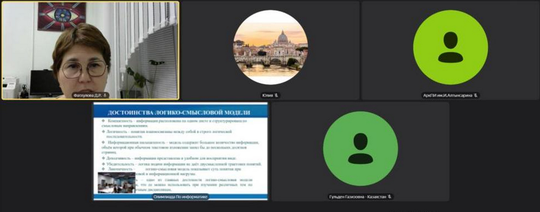The image size is (540, 212).
Task: Click the lime green АркПИ profile avatar
Action: [x=450, y=47]
